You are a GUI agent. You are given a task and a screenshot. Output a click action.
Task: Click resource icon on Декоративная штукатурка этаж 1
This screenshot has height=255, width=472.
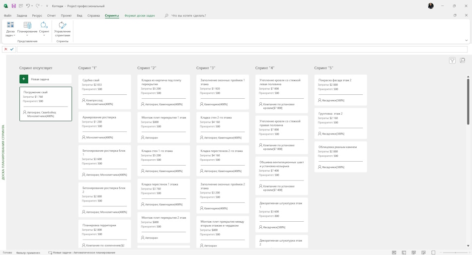point(261,227)
